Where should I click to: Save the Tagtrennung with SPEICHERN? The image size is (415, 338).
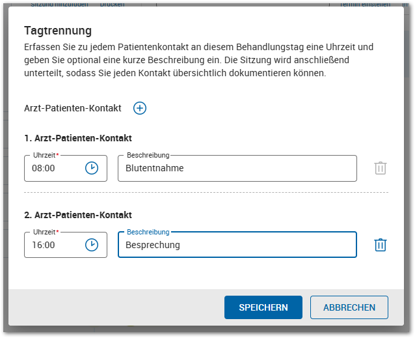point(263,307)
